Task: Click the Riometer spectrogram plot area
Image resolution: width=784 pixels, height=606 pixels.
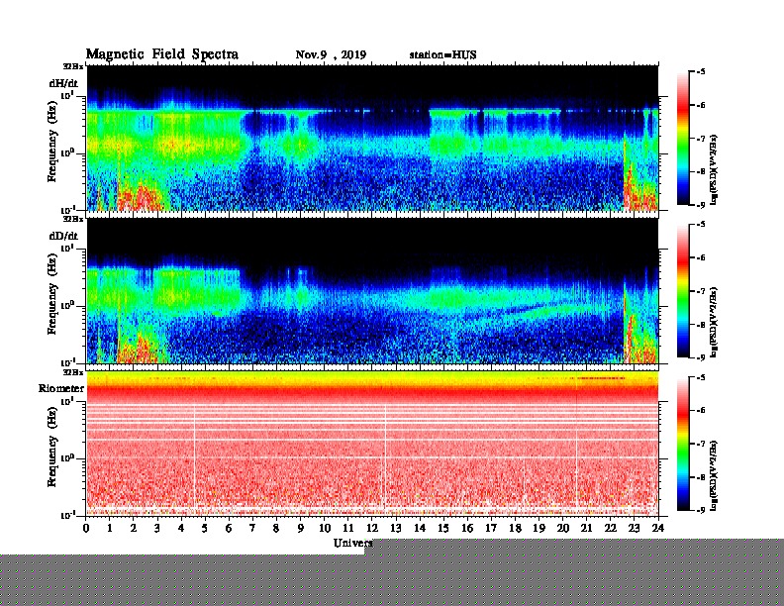Action: point(372,444)
